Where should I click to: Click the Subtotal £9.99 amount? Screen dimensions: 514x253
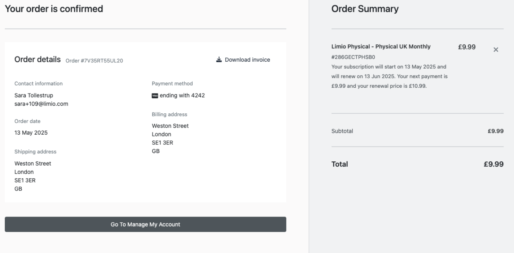click(496, 131)
